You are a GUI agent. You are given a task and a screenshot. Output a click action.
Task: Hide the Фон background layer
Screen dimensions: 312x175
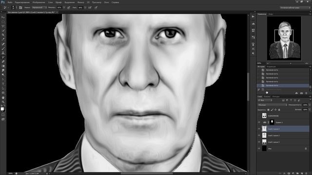click(259, 149)
